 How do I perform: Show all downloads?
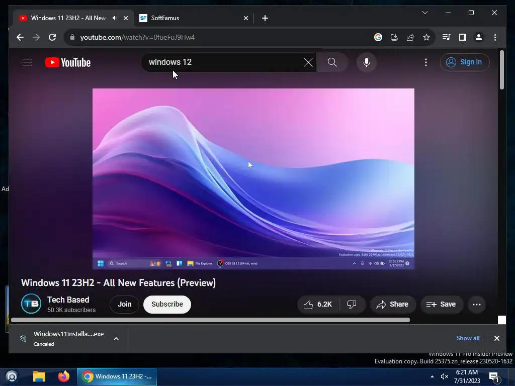point(468,338)
